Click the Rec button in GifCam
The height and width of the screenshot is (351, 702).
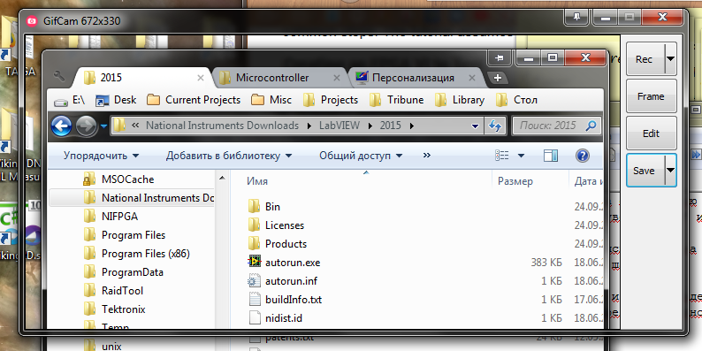(645, 59)
